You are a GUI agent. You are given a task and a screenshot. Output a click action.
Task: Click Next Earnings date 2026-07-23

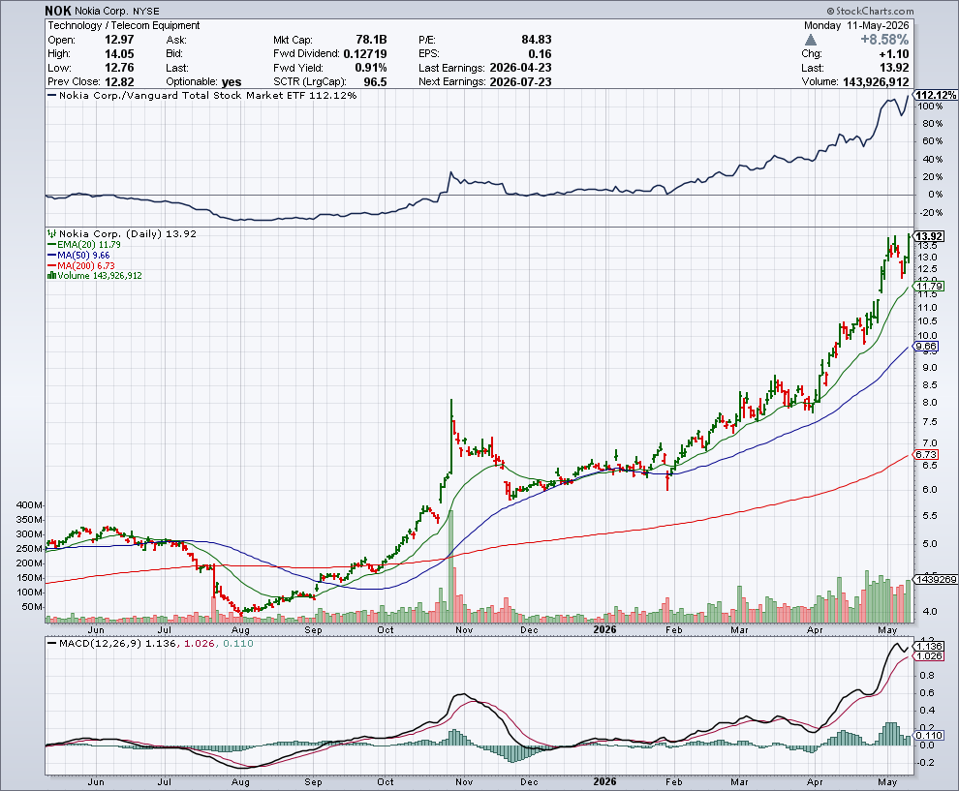tap(520, 82)
